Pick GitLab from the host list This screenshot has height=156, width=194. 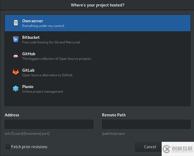coord(98,73)
